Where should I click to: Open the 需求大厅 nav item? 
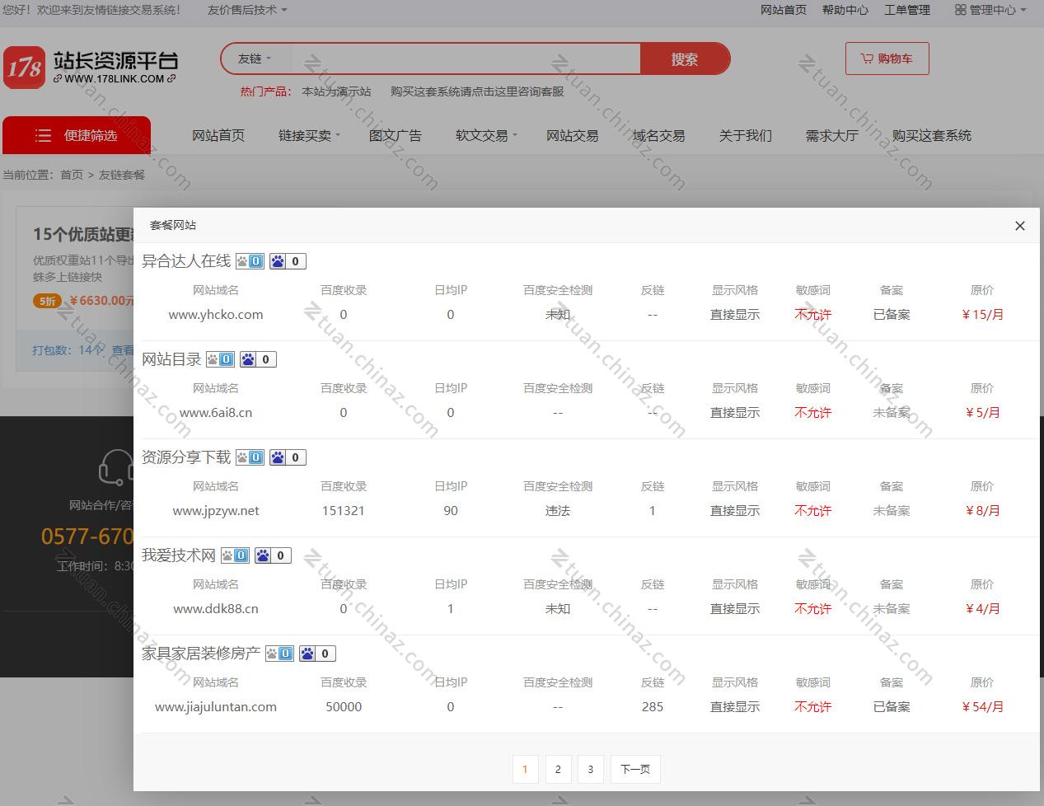[x=832, y=136]
